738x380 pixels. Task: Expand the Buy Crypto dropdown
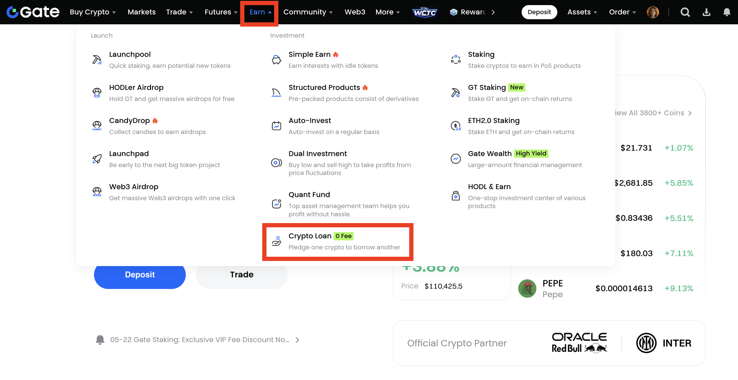point(93,12)
